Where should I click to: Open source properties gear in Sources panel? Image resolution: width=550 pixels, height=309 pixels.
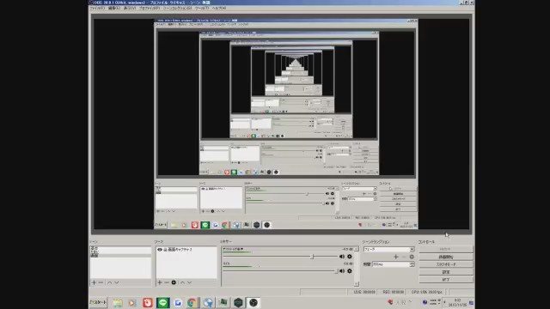[x=174, y=282]
